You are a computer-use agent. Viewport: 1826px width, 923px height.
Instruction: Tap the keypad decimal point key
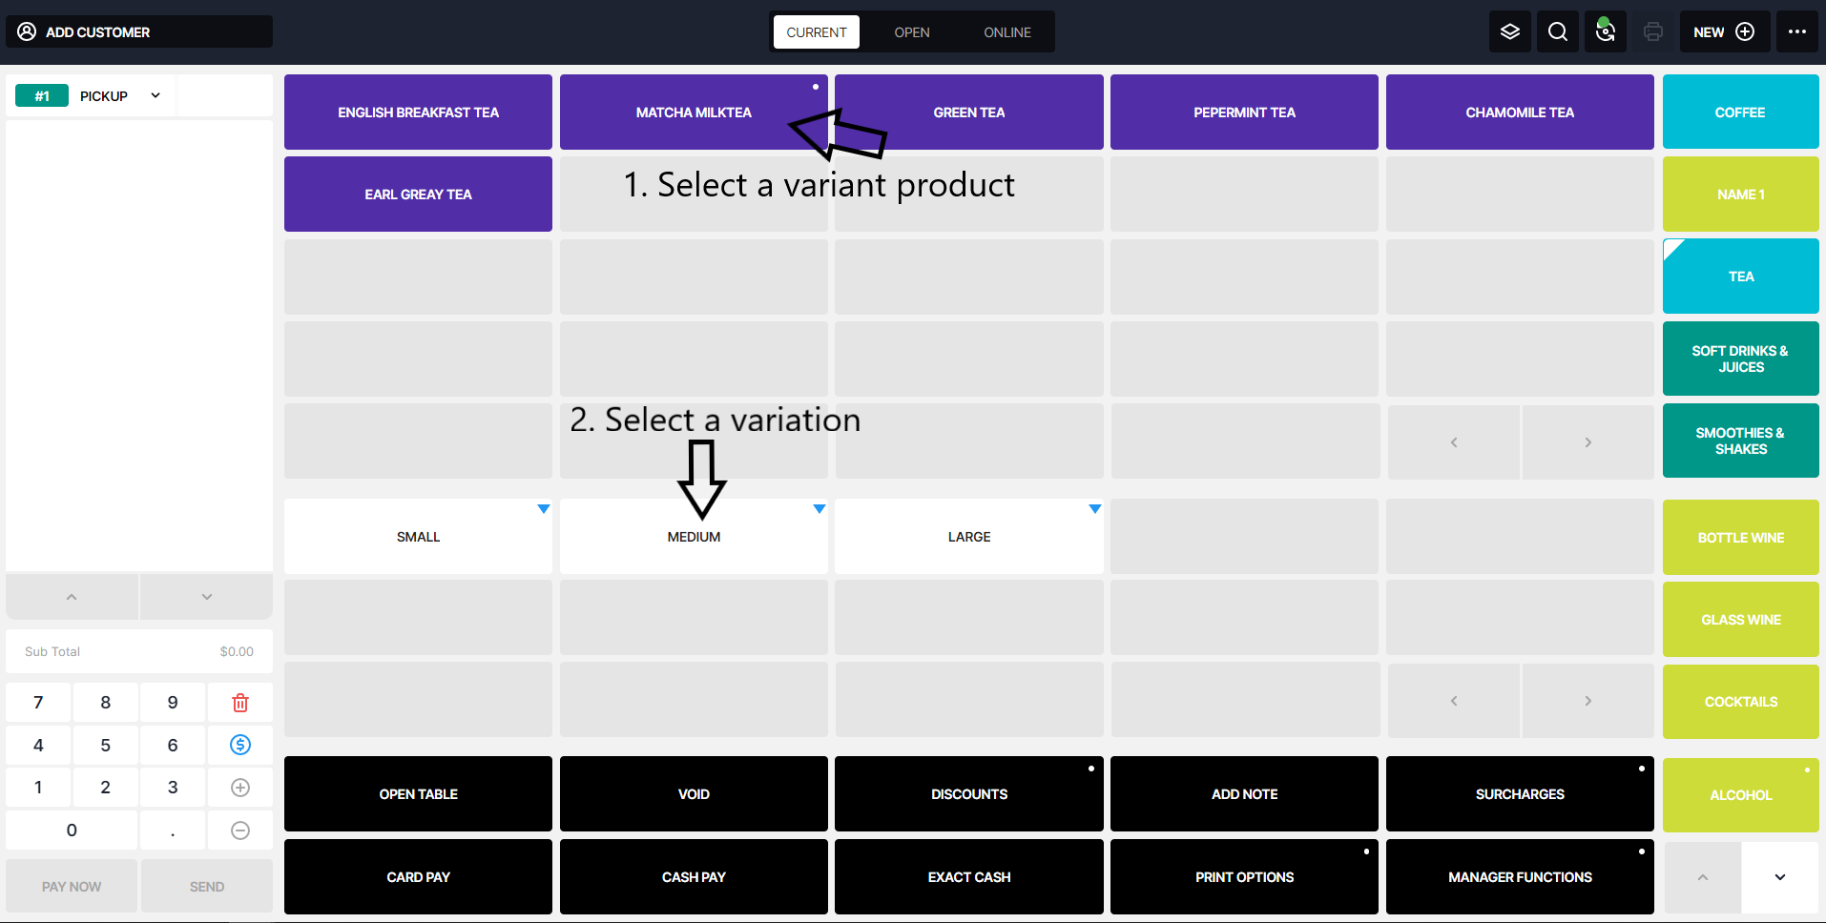tap(173, 831)
